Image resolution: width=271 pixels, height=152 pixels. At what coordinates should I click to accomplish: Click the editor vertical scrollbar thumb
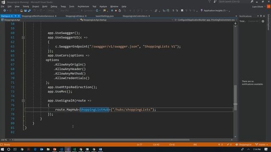pos(235,98)
